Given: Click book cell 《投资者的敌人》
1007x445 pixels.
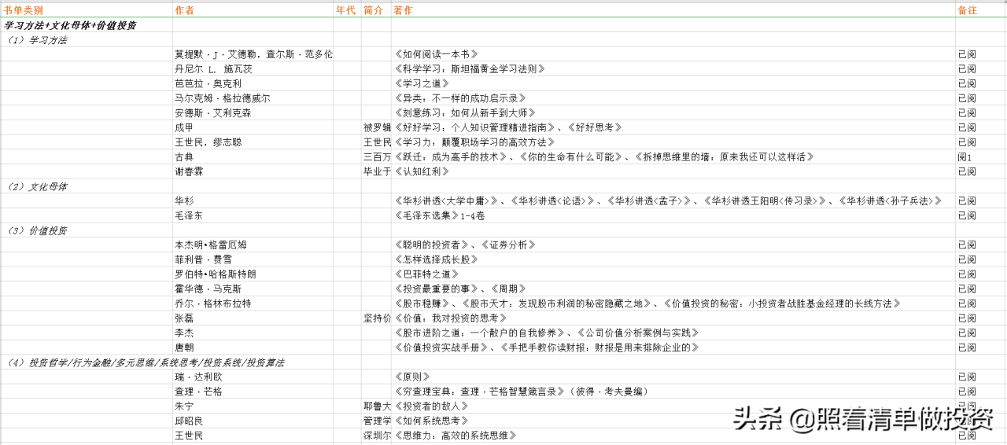Looking at the screenshot, I should [431, 406].
